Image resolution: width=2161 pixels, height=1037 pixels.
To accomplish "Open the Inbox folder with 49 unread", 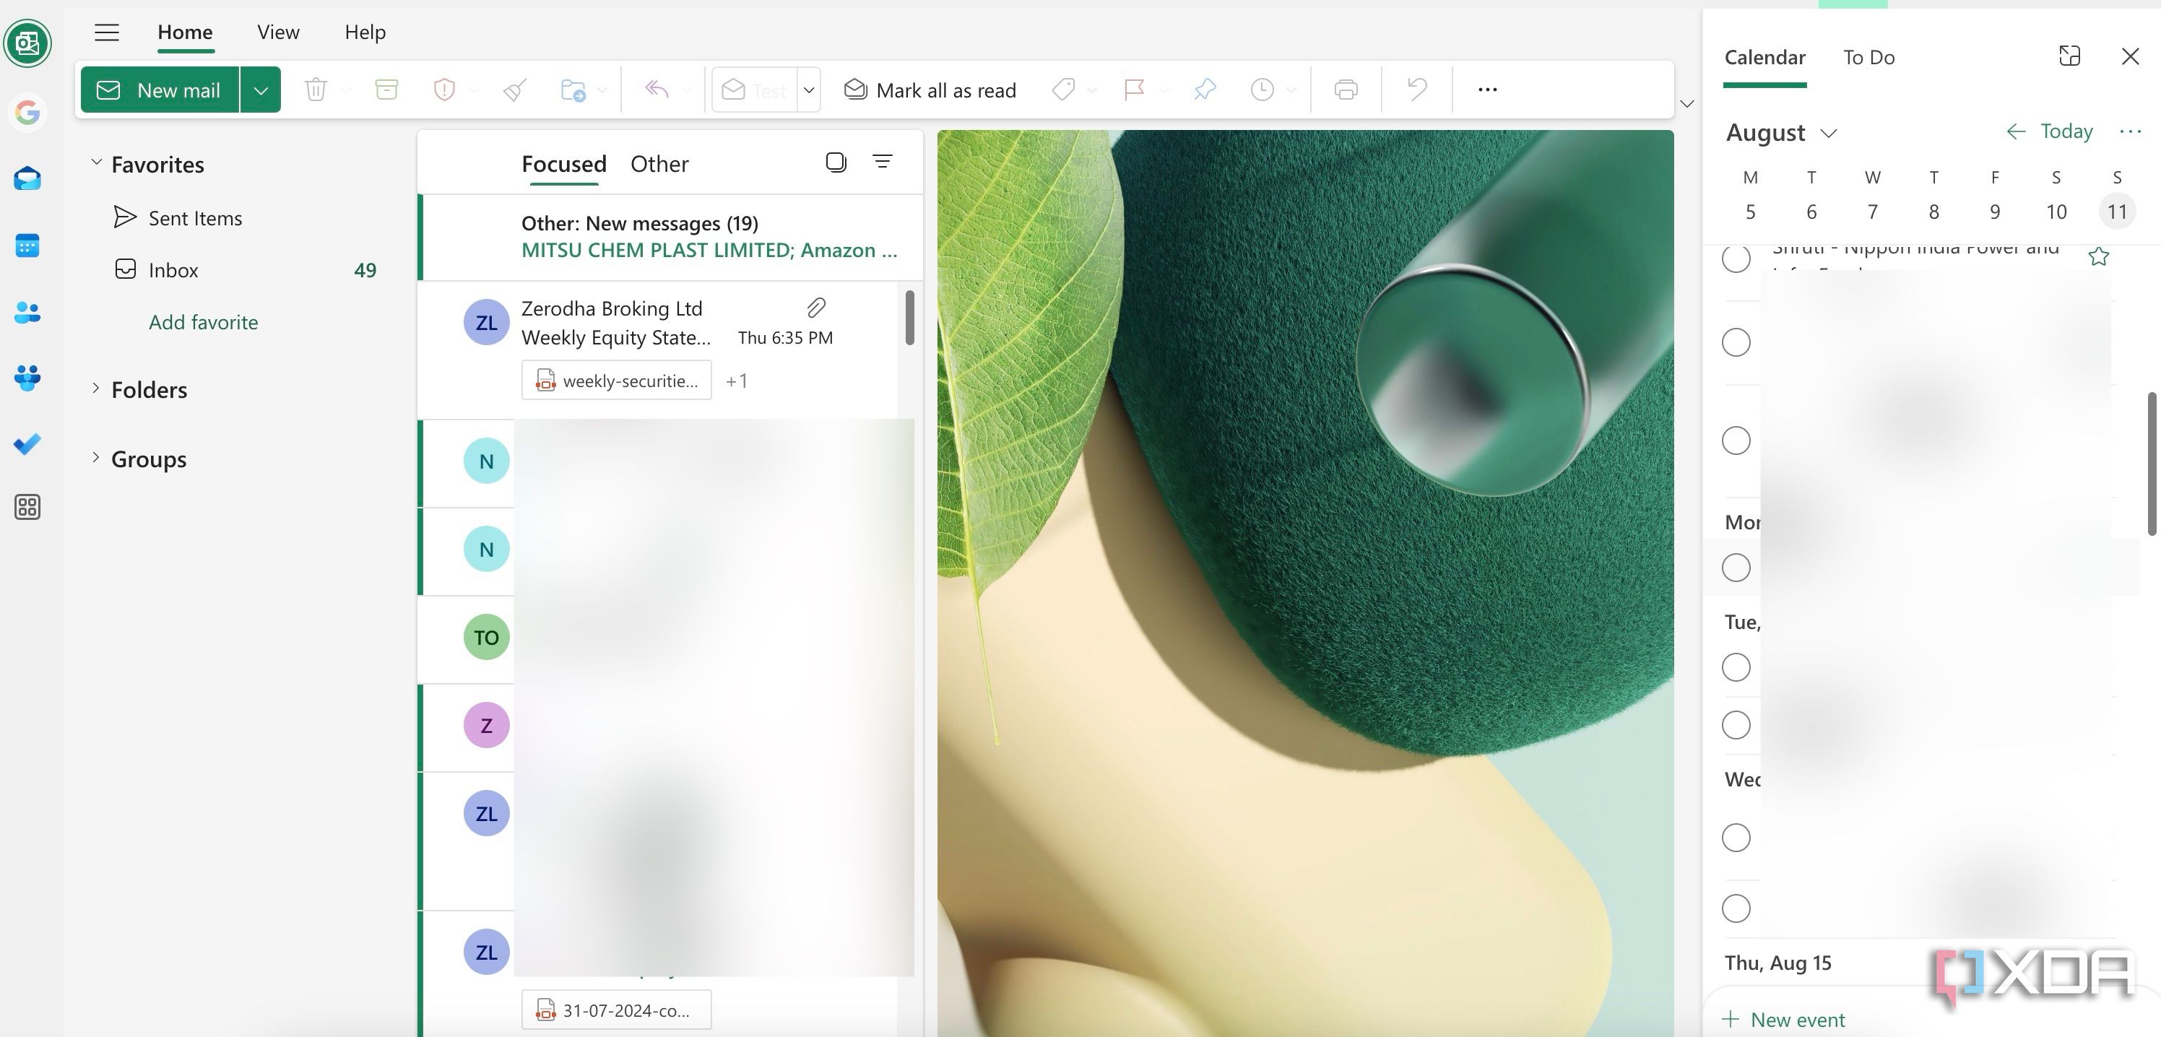I will point(246,270).
